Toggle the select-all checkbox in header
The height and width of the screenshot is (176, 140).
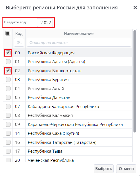tap(8, 33)
